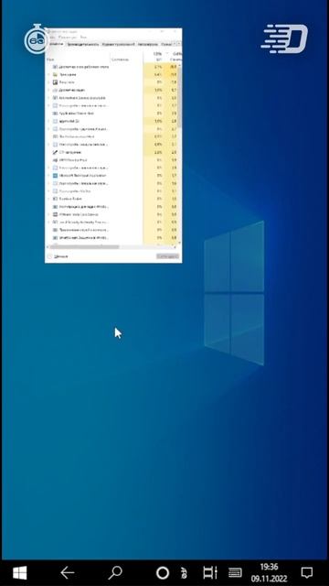
Task: Open the Windows Start menu
Action: 19,572
